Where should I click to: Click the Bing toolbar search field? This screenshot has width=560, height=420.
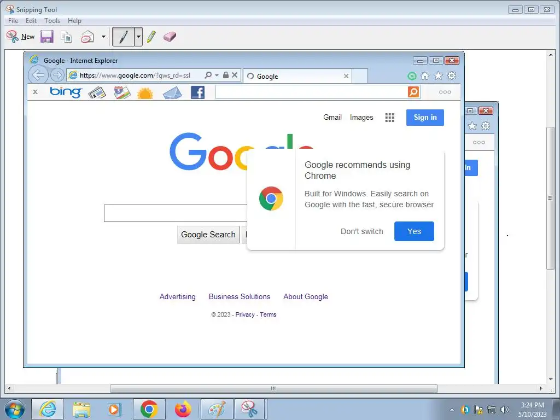311,92
